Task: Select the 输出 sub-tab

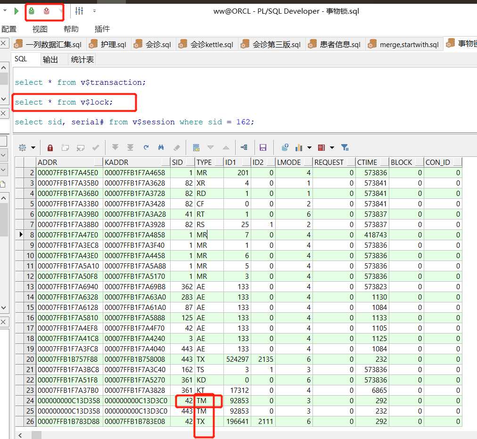Action: coord(50,60)
